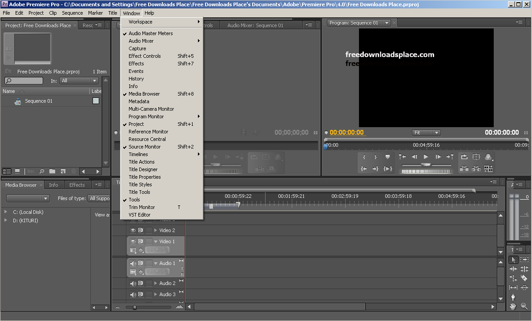This screenshot has width=532, height=321.
Task: Select the Ripple Edit tool
Action: click(x=513, y=269)
